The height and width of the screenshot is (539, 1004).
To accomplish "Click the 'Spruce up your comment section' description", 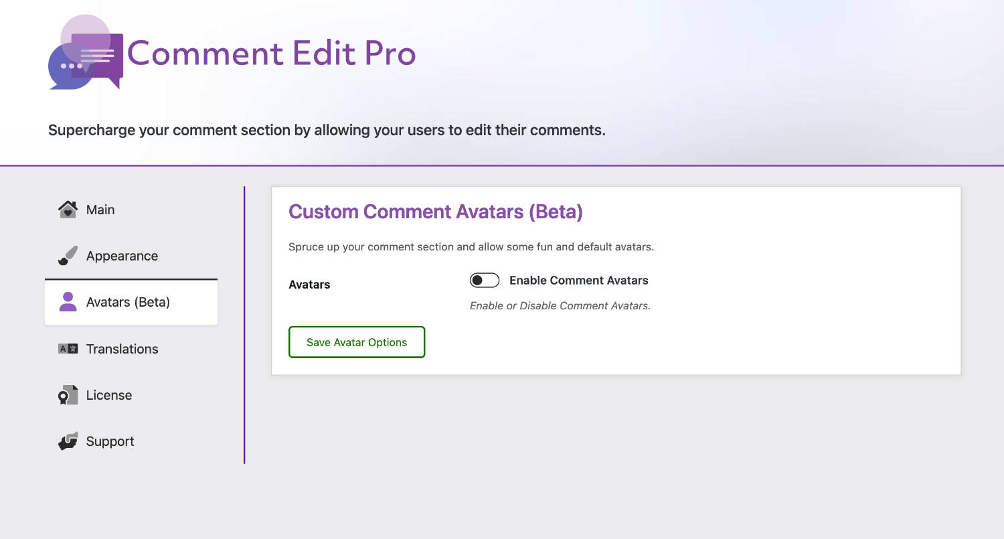I will [471, 246].
